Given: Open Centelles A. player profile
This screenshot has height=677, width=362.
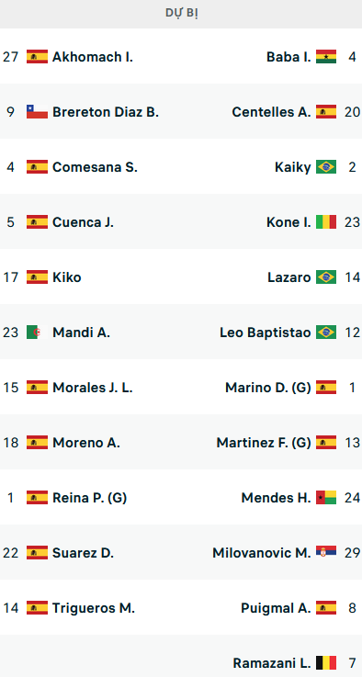Looking at the screenshot, I should pyautogui.click(x=271, y=112).
